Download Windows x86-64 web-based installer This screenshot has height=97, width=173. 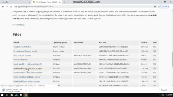pos(28,72)
